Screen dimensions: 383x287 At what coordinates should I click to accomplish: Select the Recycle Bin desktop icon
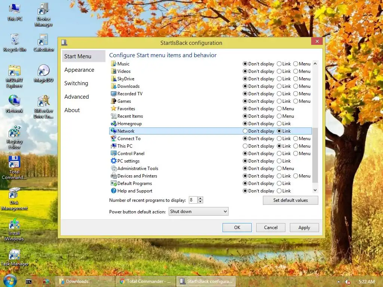15,43
